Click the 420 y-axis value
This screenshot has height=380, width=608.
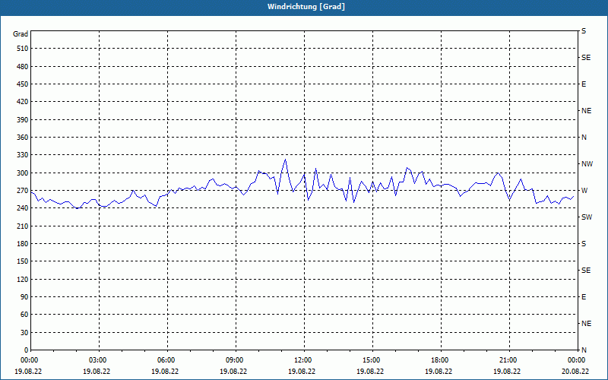pos(23,102)
